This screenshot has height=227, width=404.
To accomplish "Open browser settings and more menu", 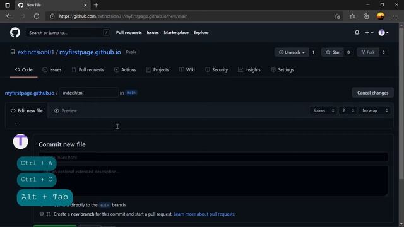I will pyautogui.click(x=395, y=16).
